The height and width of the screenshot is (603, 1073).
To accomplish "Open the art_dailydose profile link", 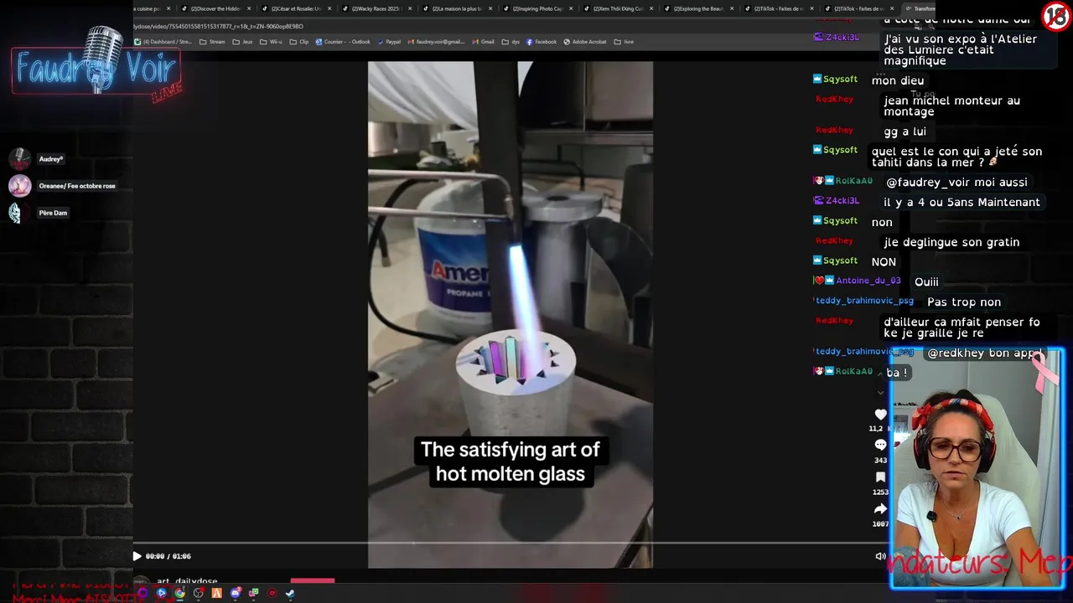I will pos(187,580).
